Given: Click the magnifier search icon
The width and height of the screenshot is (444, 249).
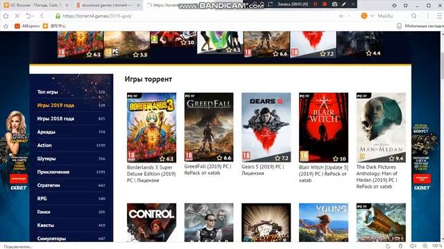Looking at the screenshot, I should (413, 16).
